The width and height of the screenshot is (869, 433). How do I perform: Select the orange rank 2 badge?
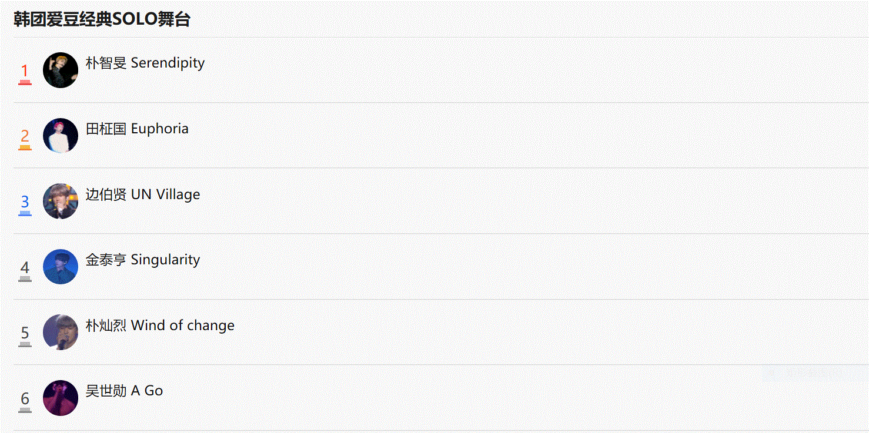pyautogui.click(x=25, y=139)
